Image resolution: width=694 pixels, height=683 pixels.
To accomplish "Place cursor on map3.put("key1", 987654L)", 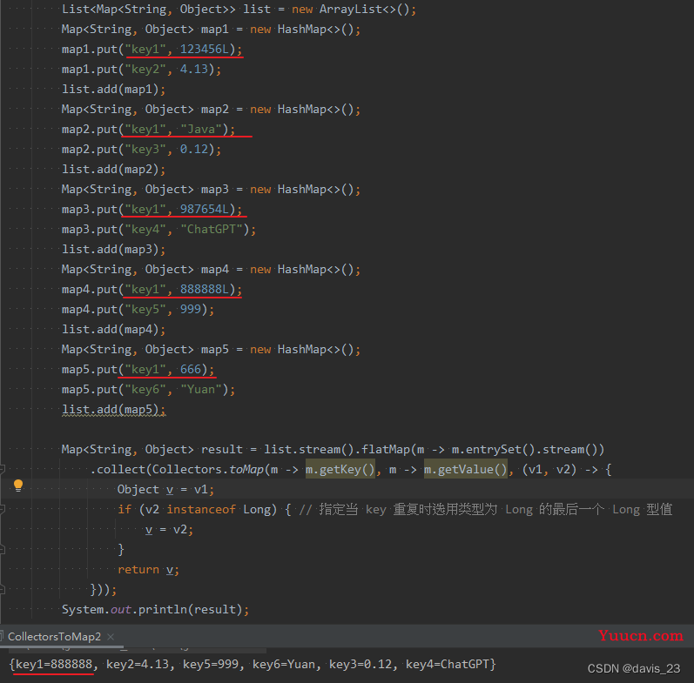I will (x=152, y=209).
